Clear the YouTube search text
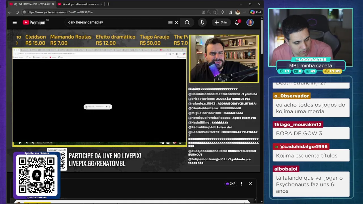Image resolution: width=363 pixels, height=204 pixels. click(176, 22)
